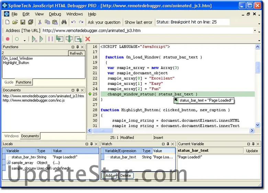Screen dimensions: 268x193
Task: Select Highlight_Button in Functions list
Action: (x=16, y=63)
